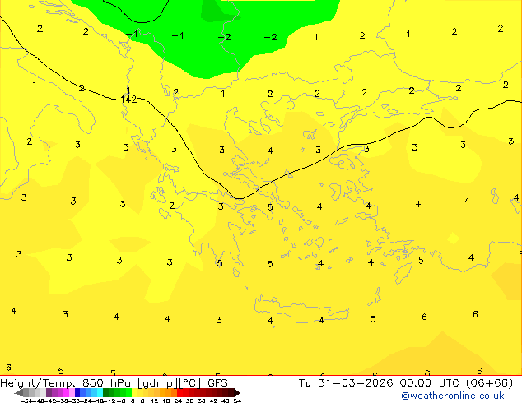Click the dark purple swatch in the legend
This screenshot has height=403, width=522.
49,392
